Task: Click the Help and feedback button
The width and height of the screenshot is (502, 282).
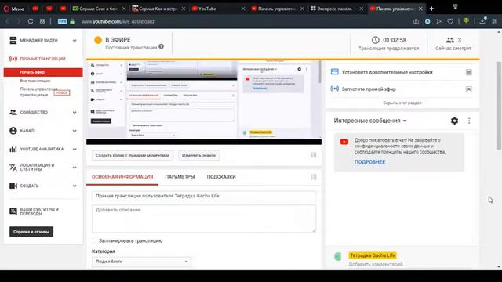Action: point(31,232)
